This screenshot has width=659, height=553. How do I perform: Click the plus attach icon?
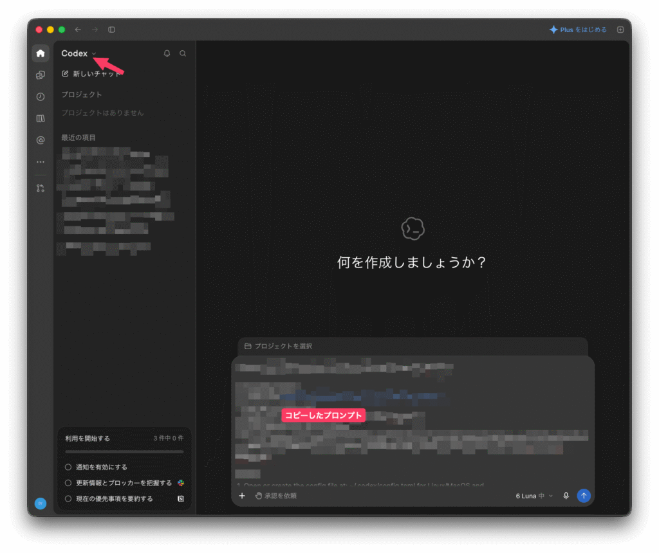tap(242, 496)
